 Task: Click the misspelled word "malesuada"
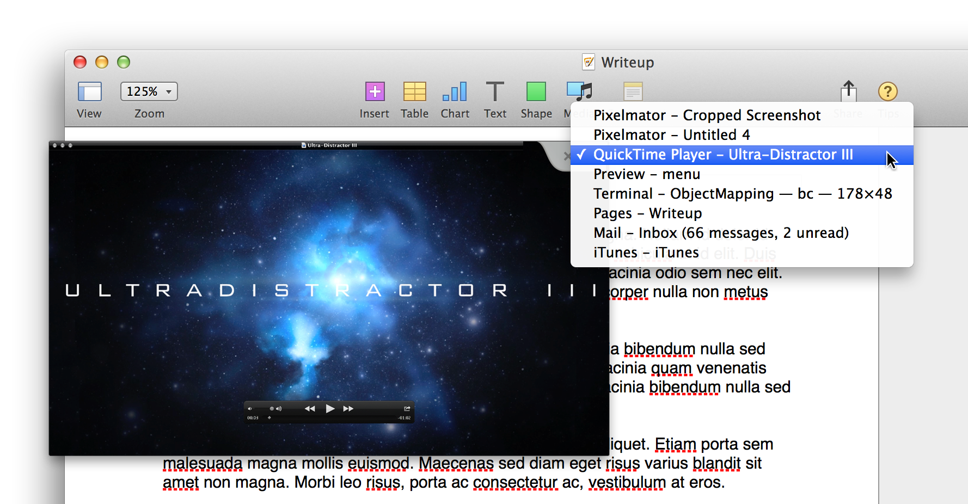[x=203, y=464]
